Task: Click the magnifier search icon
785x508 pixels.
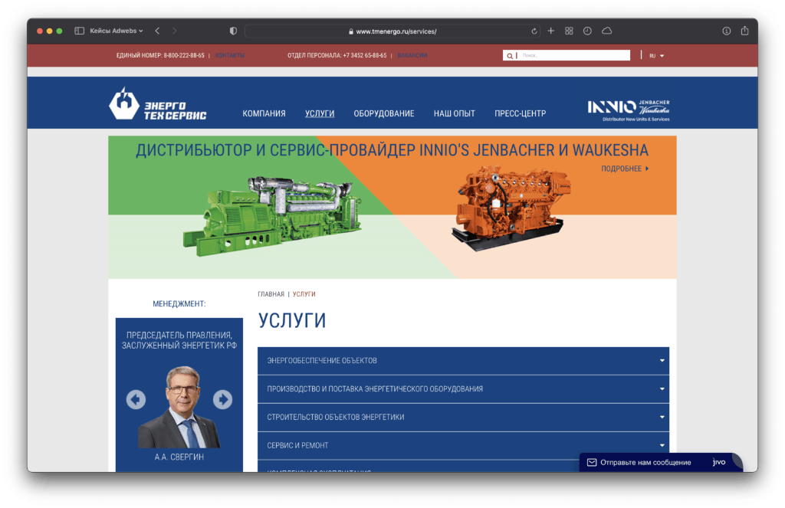Action: tap(510, 56)
